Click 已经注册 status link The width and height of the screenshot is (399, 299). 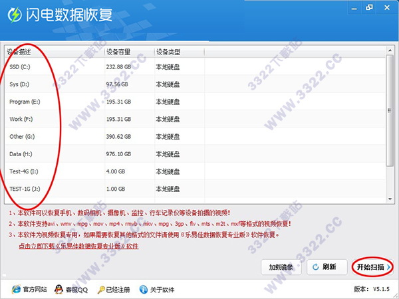(118, 290)
